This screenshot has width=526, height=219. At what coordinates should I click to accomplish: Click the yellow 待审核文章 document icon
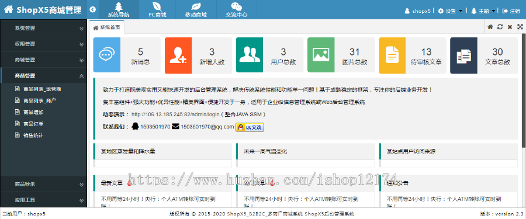[x=393, y=55]
